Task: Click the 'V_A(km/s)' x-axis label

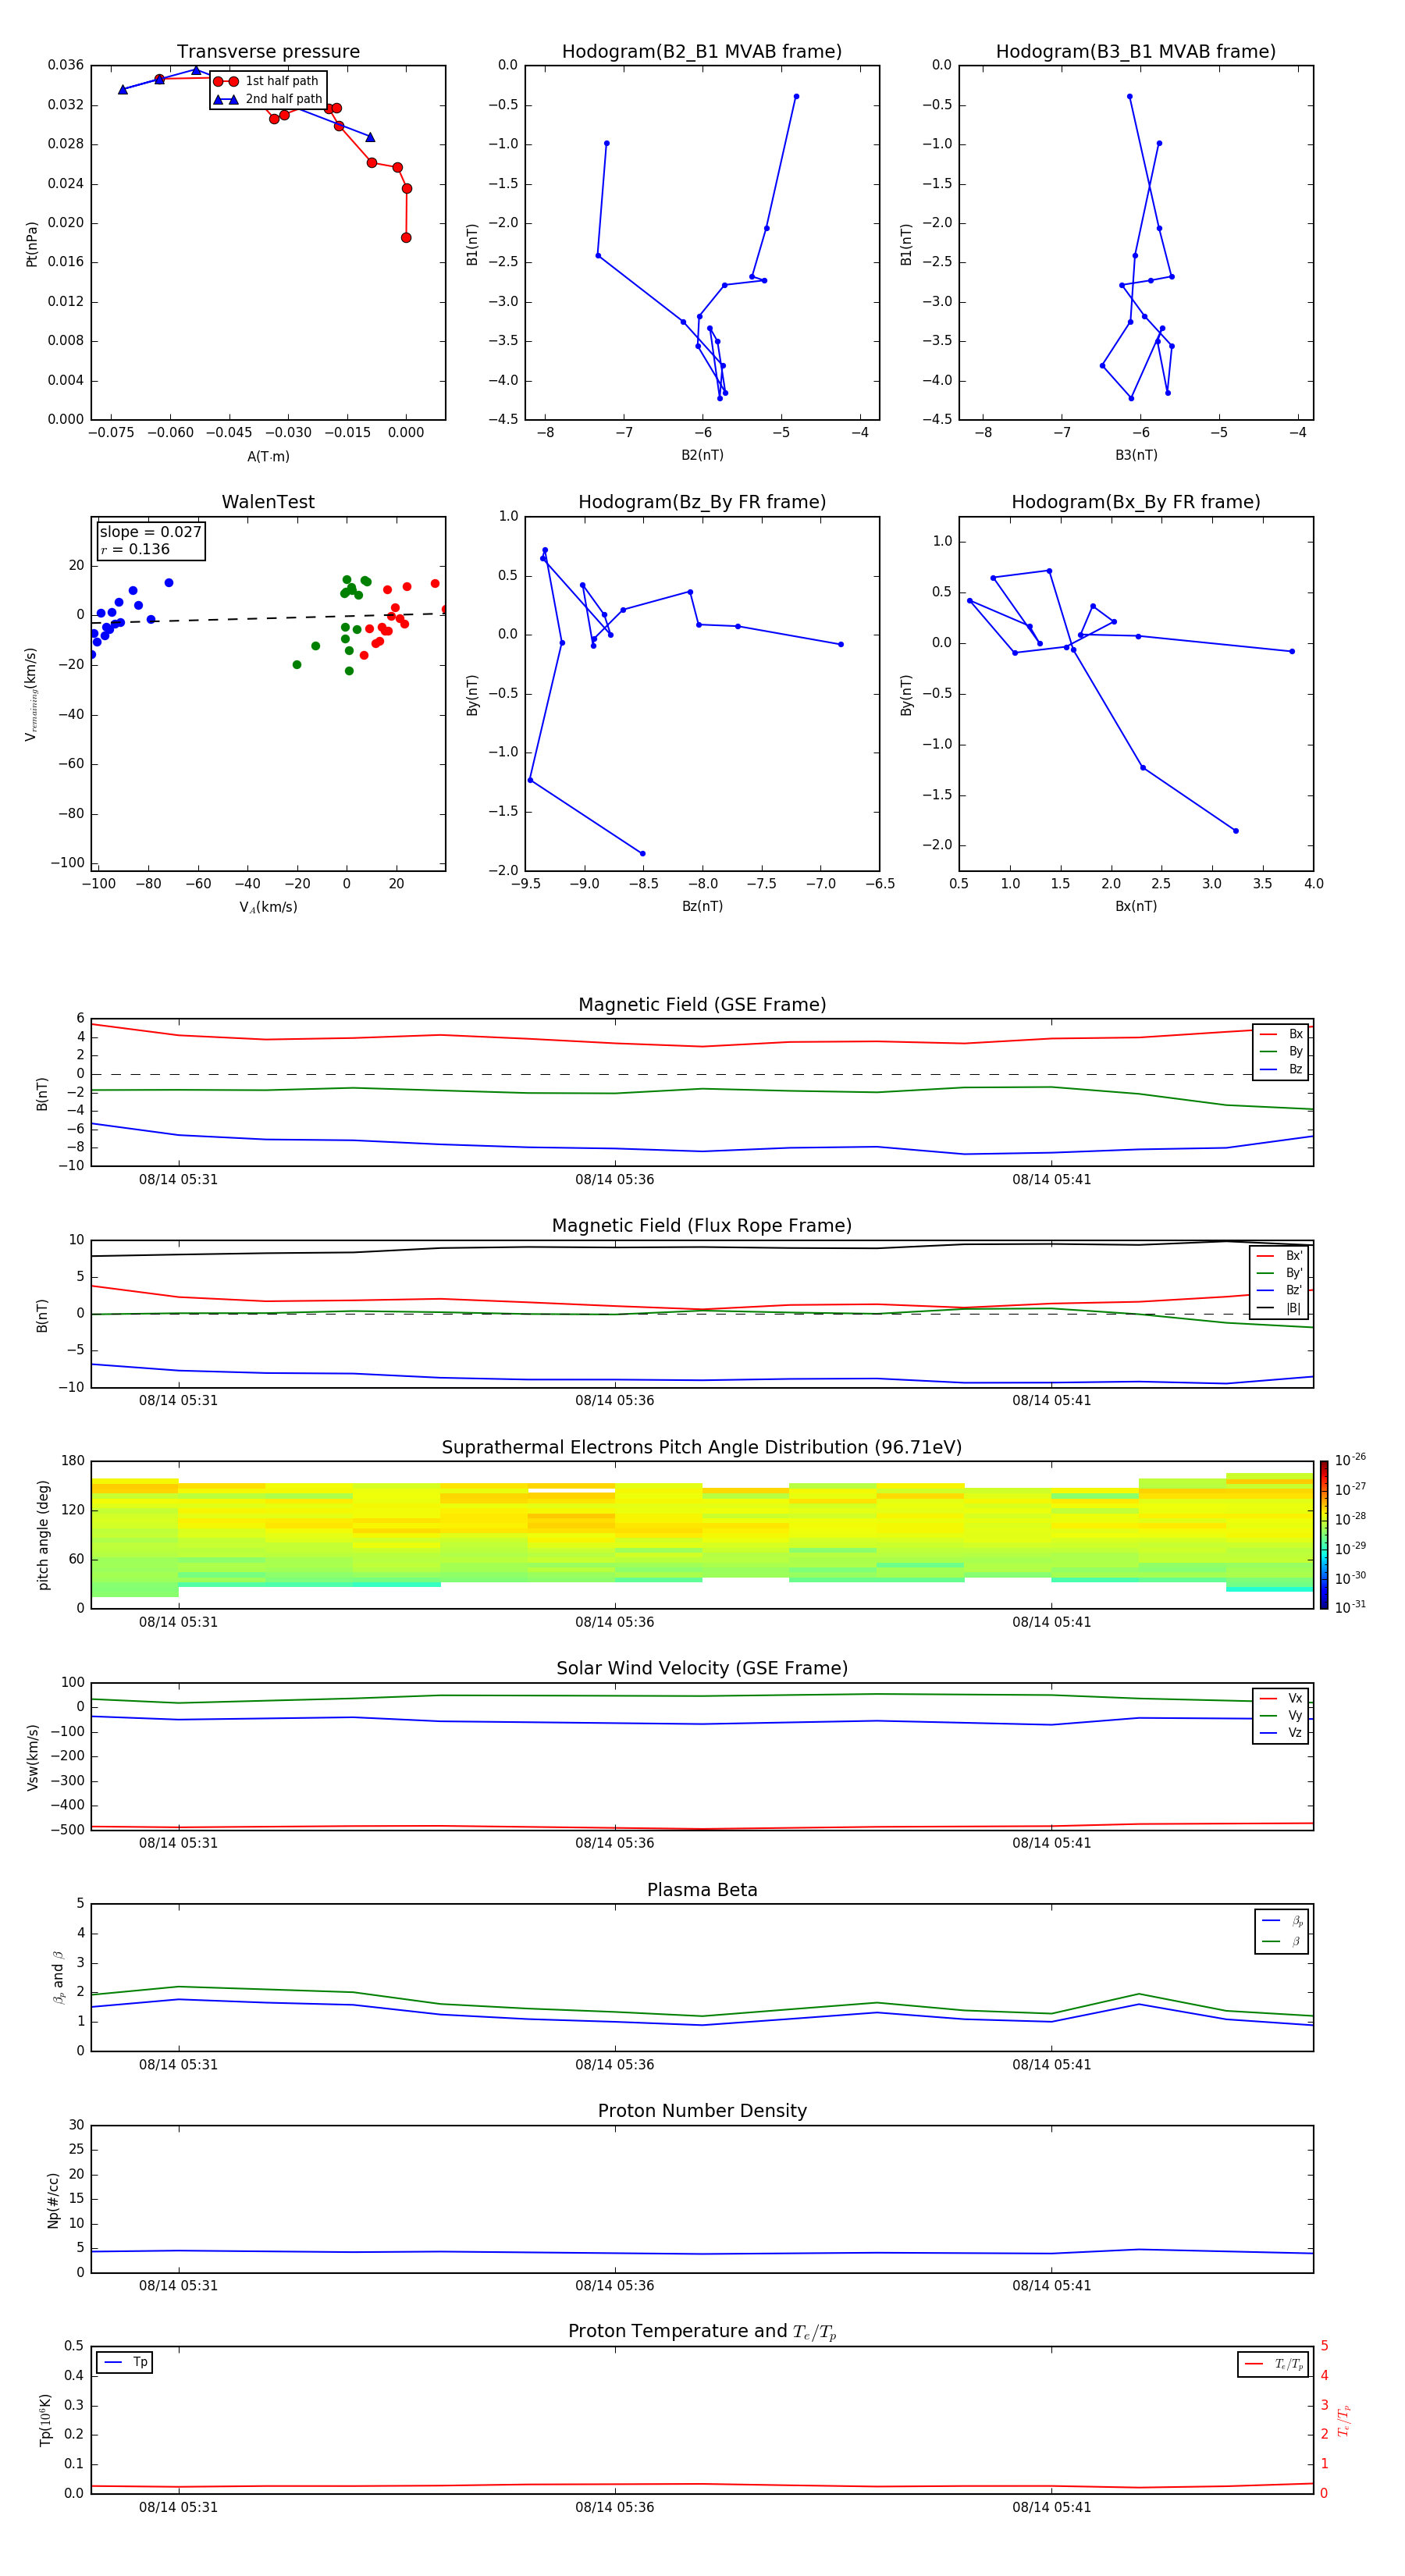Action: (268, 907)
